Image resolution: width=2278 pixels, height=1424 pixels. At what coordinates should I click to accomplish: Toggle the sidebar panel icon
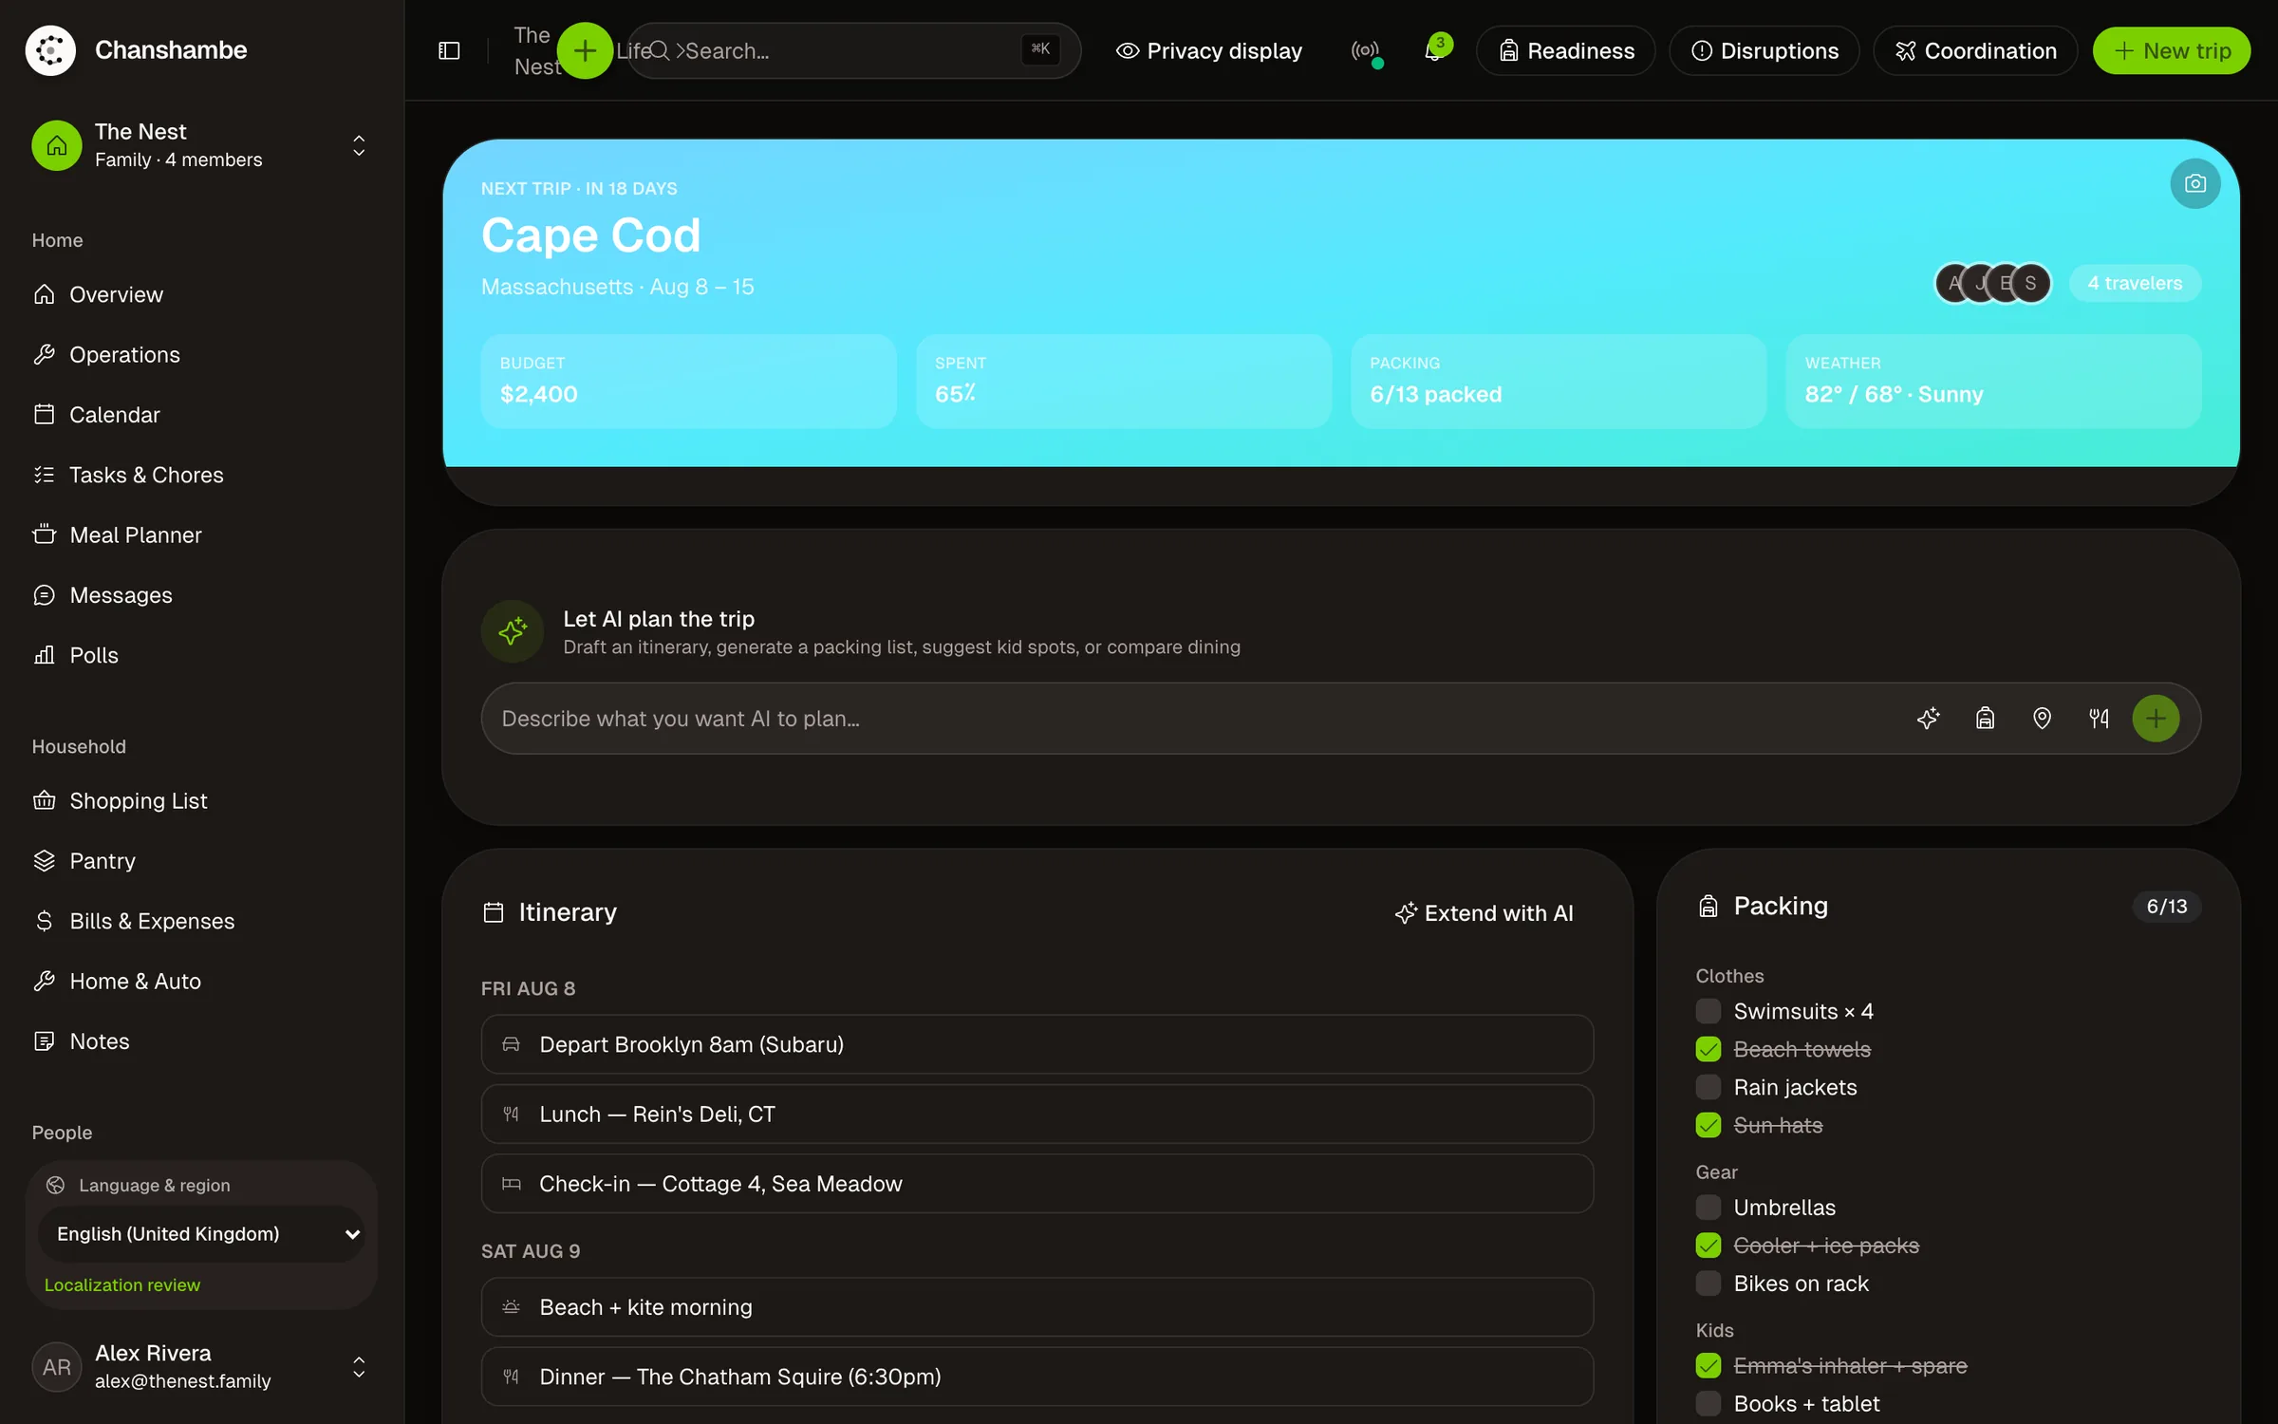tap(449, 50)
